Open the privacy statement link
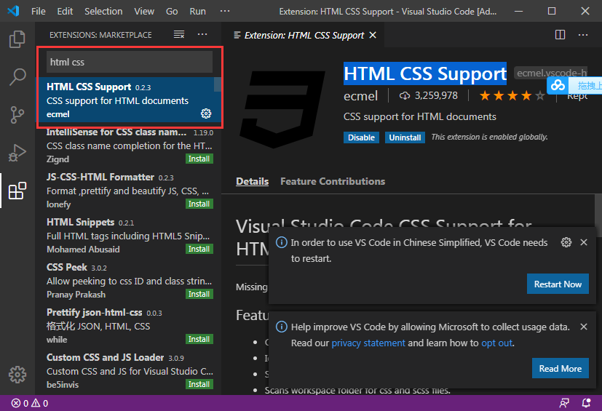This screenshot has width=602, height=411. [x=368, y=343]
